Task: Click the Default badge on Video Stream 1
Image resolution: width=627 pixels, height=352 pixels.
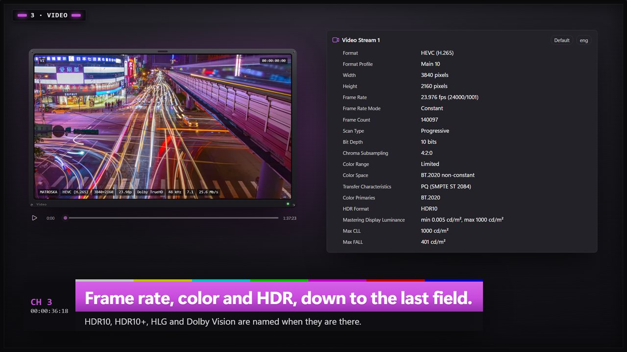Action: [x=562, y=41]
